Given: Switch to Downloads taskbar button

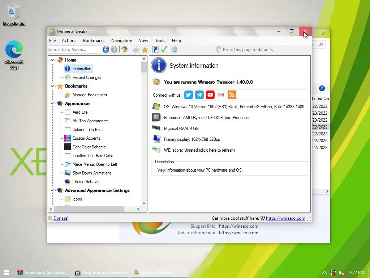Looking at the screenshot, I should tap(43, 273).
